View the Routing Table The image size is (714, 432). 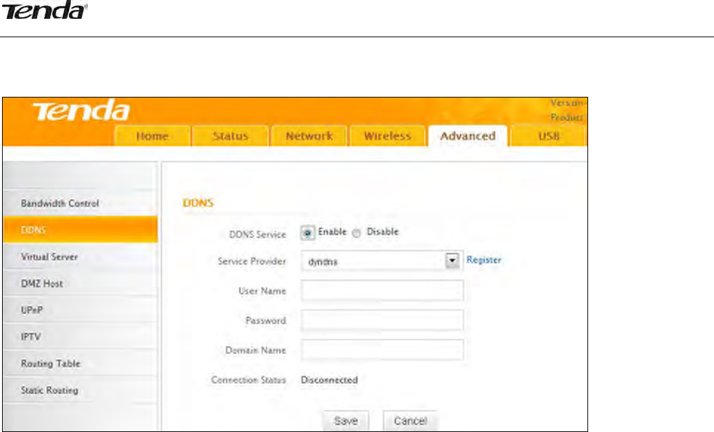[80, 364]
